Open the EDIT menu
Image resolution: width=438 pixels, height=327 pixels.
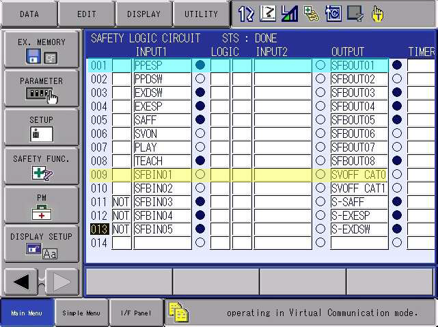pyautogui.click(x=87, y=14)
